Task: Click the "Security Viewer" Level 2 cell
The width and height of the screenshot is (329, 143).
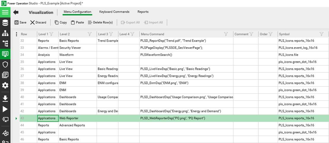Action: [x=78, y=48]
